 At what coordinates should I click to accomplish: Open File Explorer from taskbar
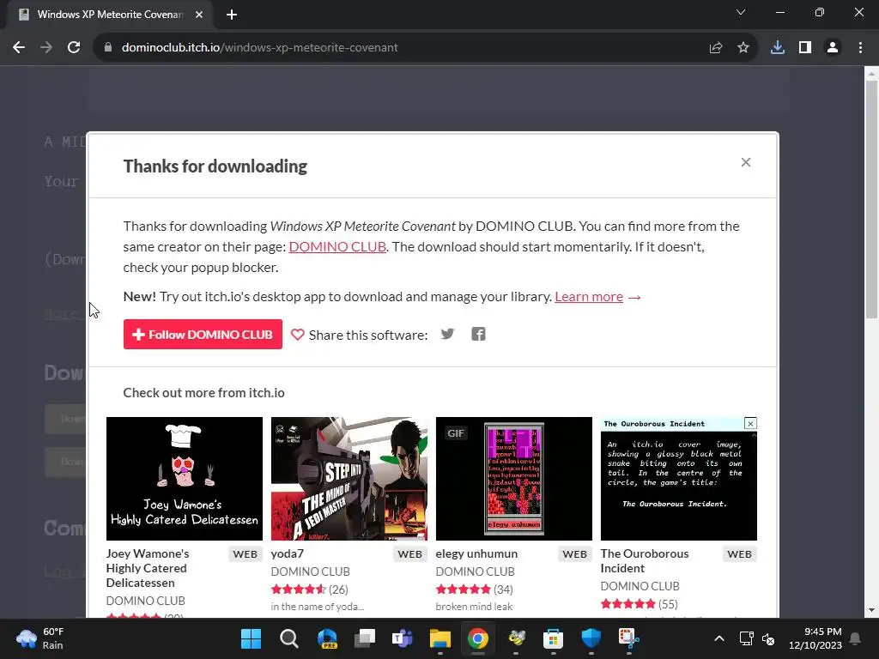click(440, 638)
